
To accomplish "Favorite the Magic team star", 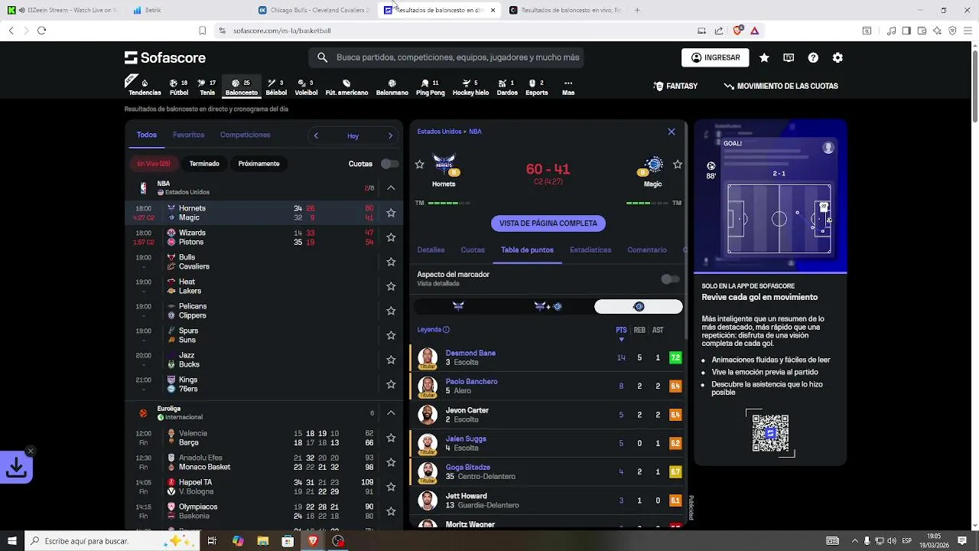I will point(677,165).
